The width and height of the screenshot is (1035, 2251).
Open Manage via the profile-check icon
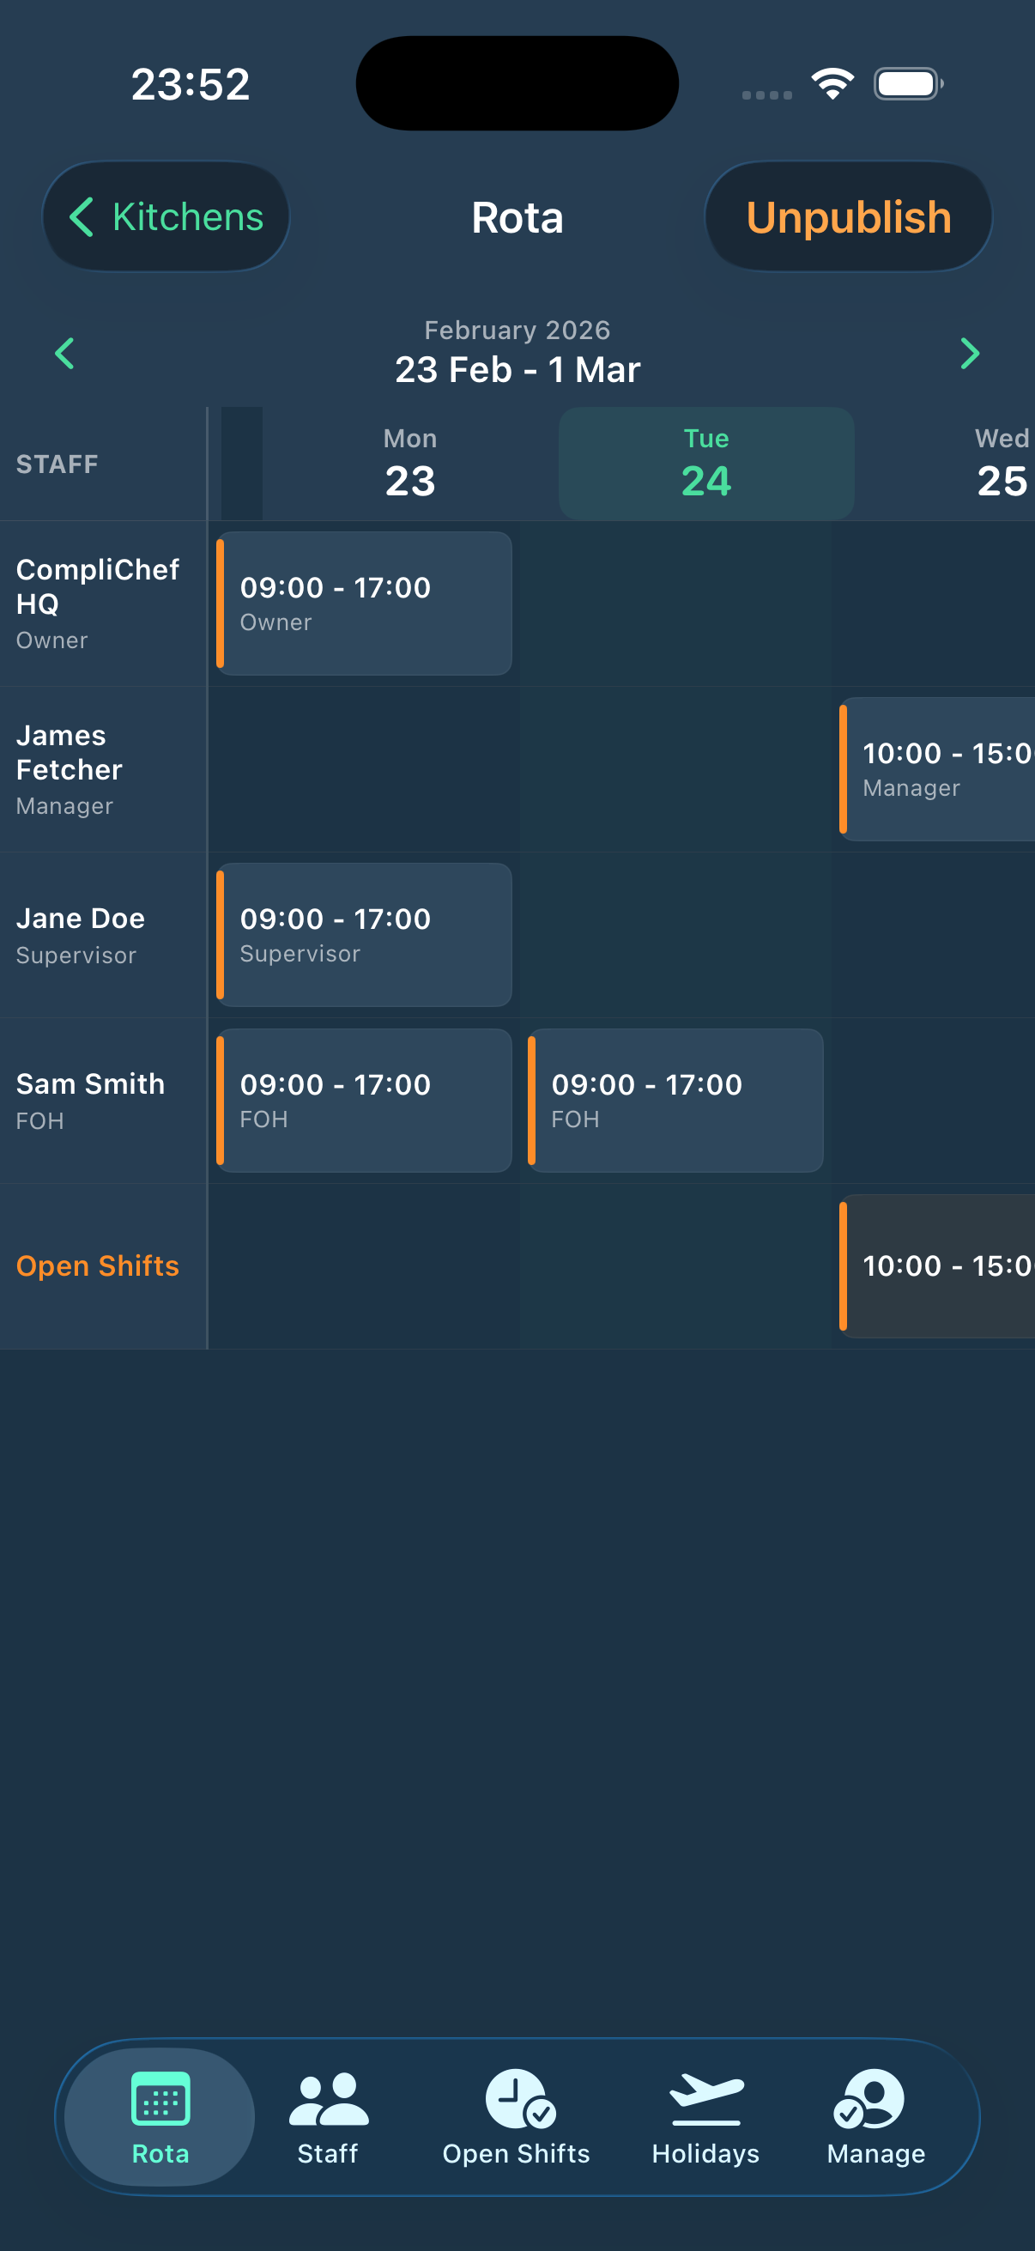(874, 2097)
